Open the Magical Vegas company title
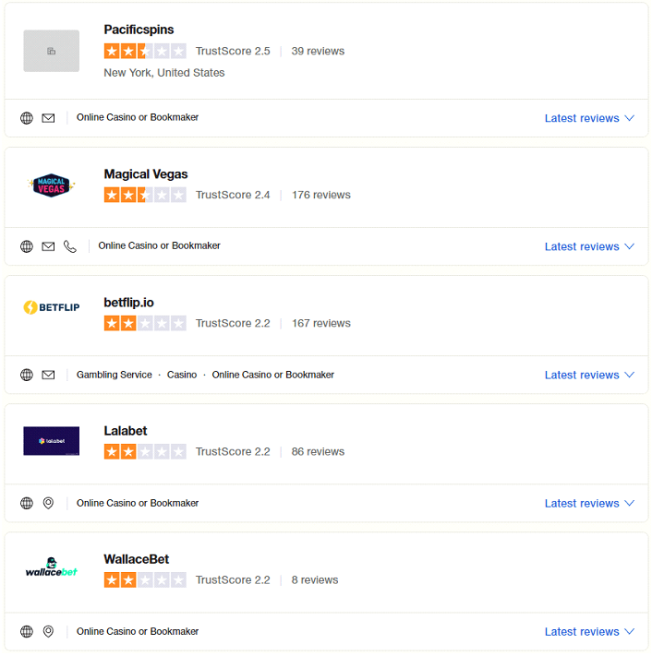Screen dimensions: 652x656 click(146, 174)
